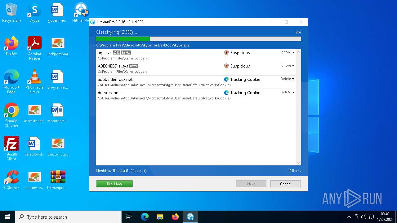
Task: Click the Suspicious shield icon for A3E64E55_fl.sys
Action: tap(226, 66)
